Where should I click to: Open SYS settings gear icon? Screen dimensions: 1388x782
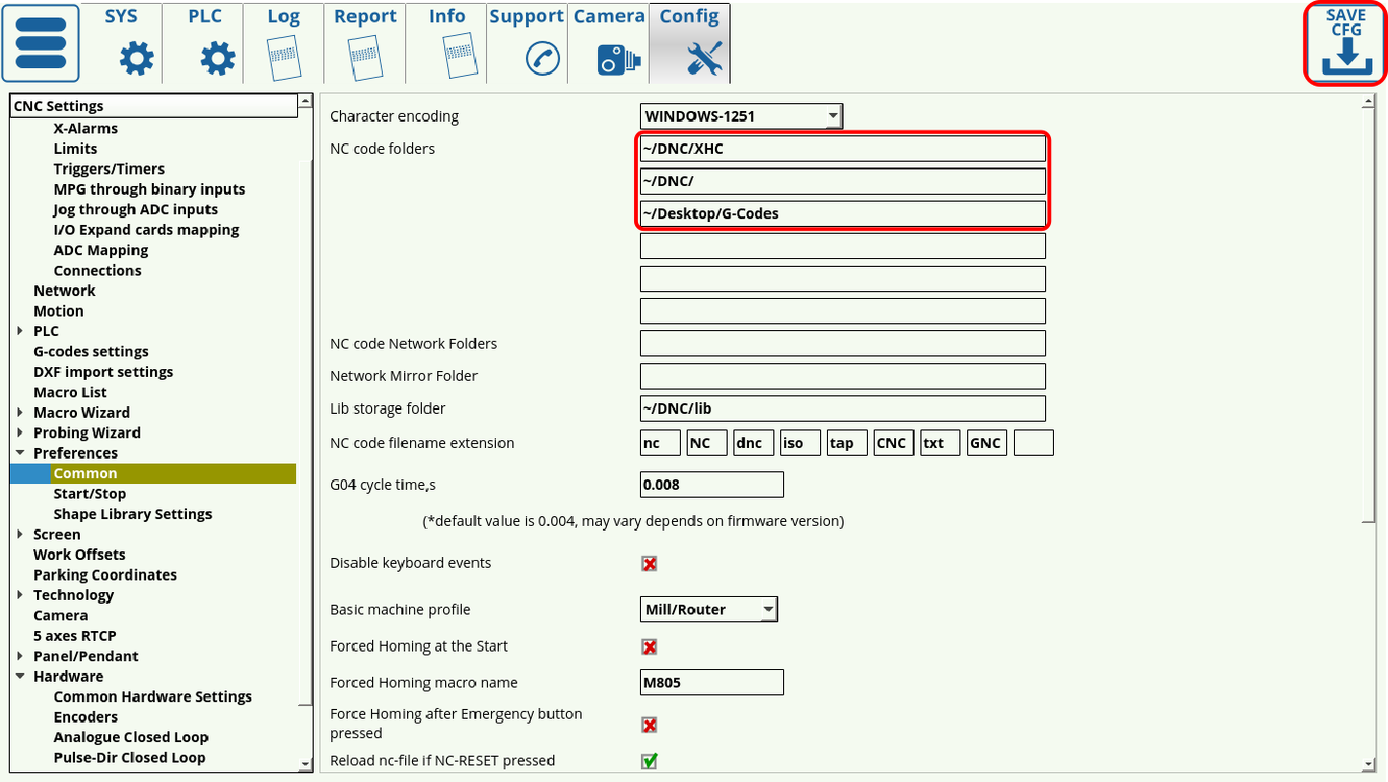pyautogui.click(x=135, y=59)
